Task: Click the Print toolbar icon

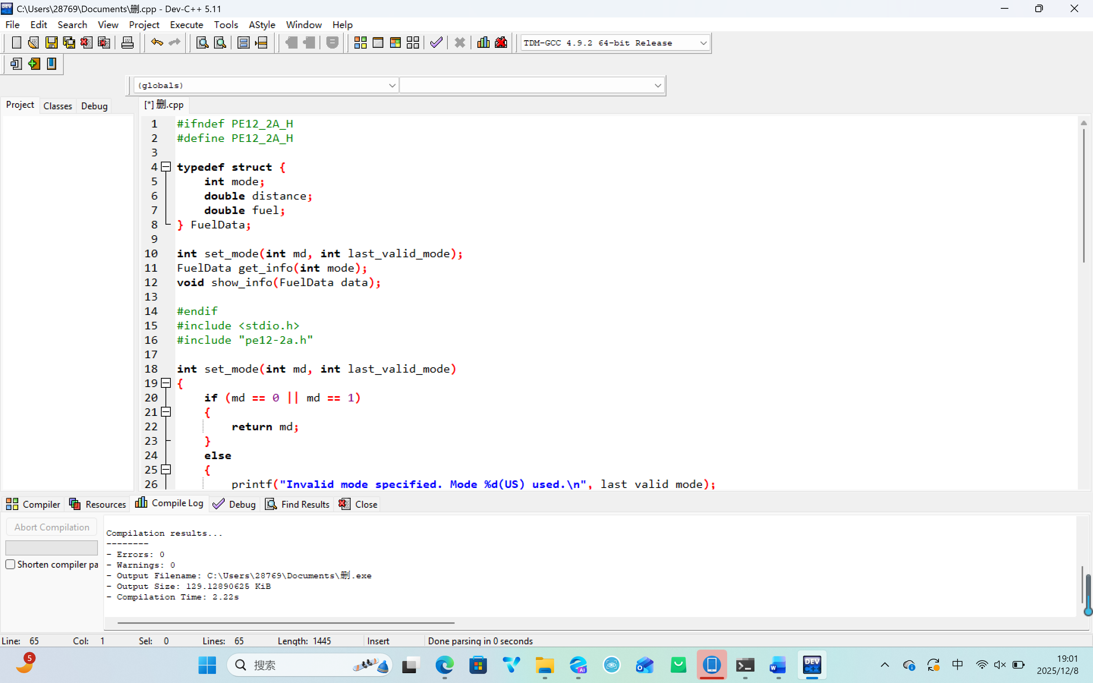Action: coord(128,43)
